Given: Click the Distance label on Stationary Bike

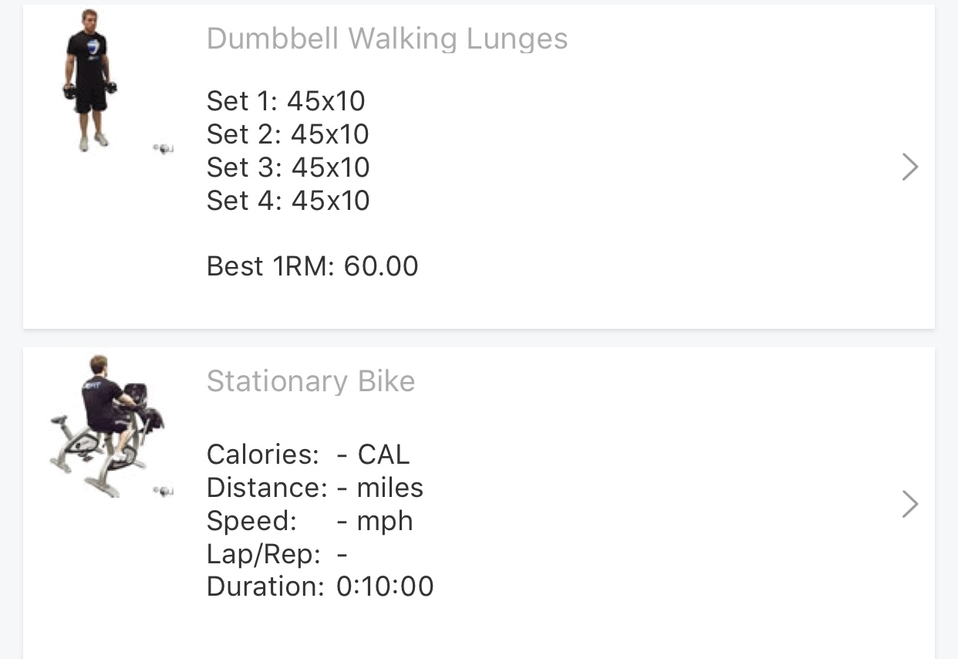Looking at the screenshot, I should click(267, 488).
